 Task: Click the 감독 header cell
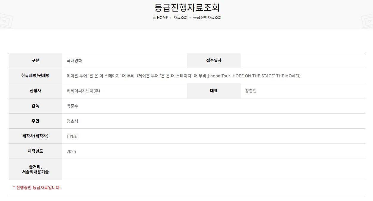point(35,106)
